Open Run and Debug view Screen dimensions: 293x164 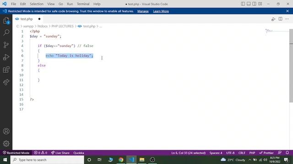point(6,57)
